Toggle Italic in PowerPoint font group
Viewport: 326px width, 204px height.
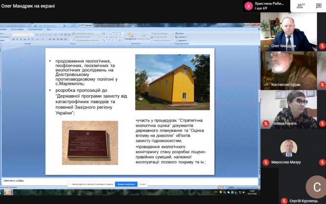point(17,39)
